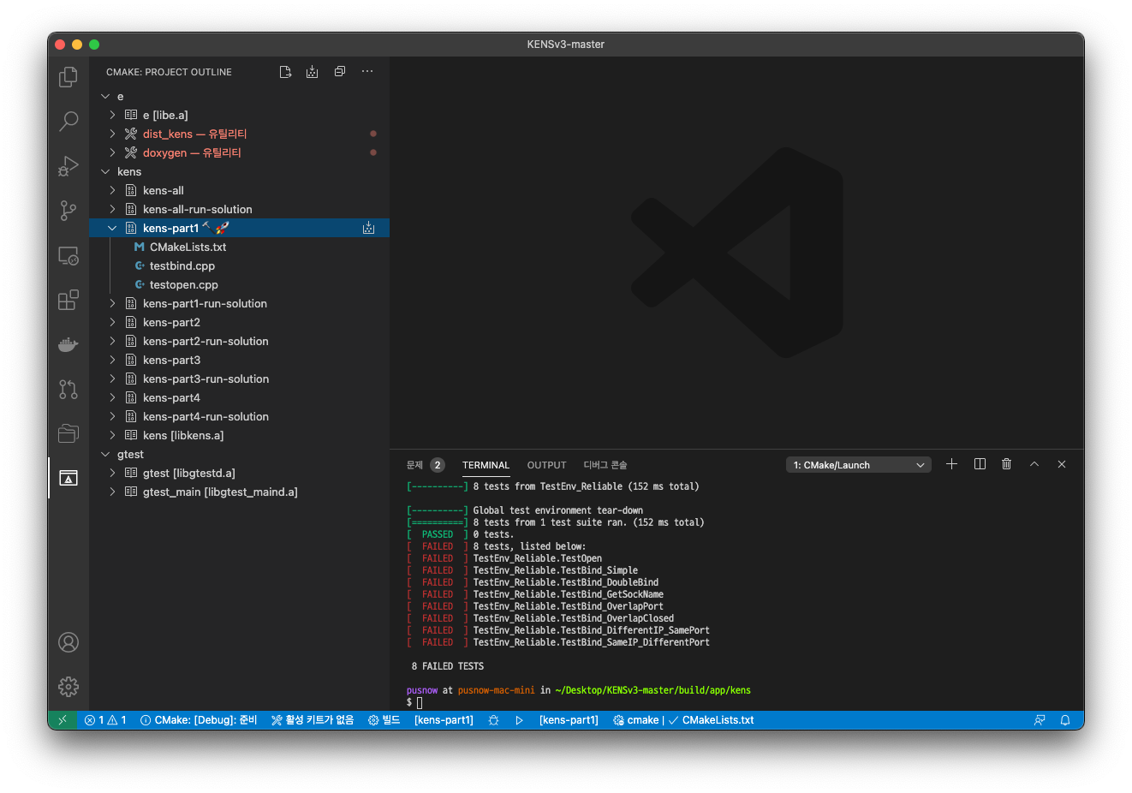Switch to TERMINAL tab
Viewport: 1132px width, 793px height.
(486, 465)
